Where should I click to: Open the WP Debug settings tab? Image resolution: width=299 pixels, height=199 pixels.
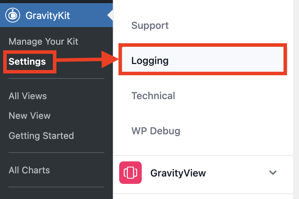tap(155, 131)
